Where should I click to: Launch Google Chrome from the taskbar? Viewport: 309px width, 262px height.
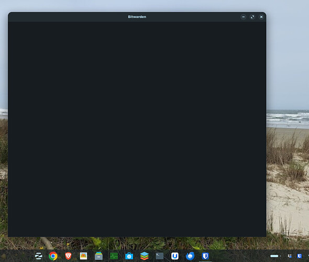click(x=53, y=256)
